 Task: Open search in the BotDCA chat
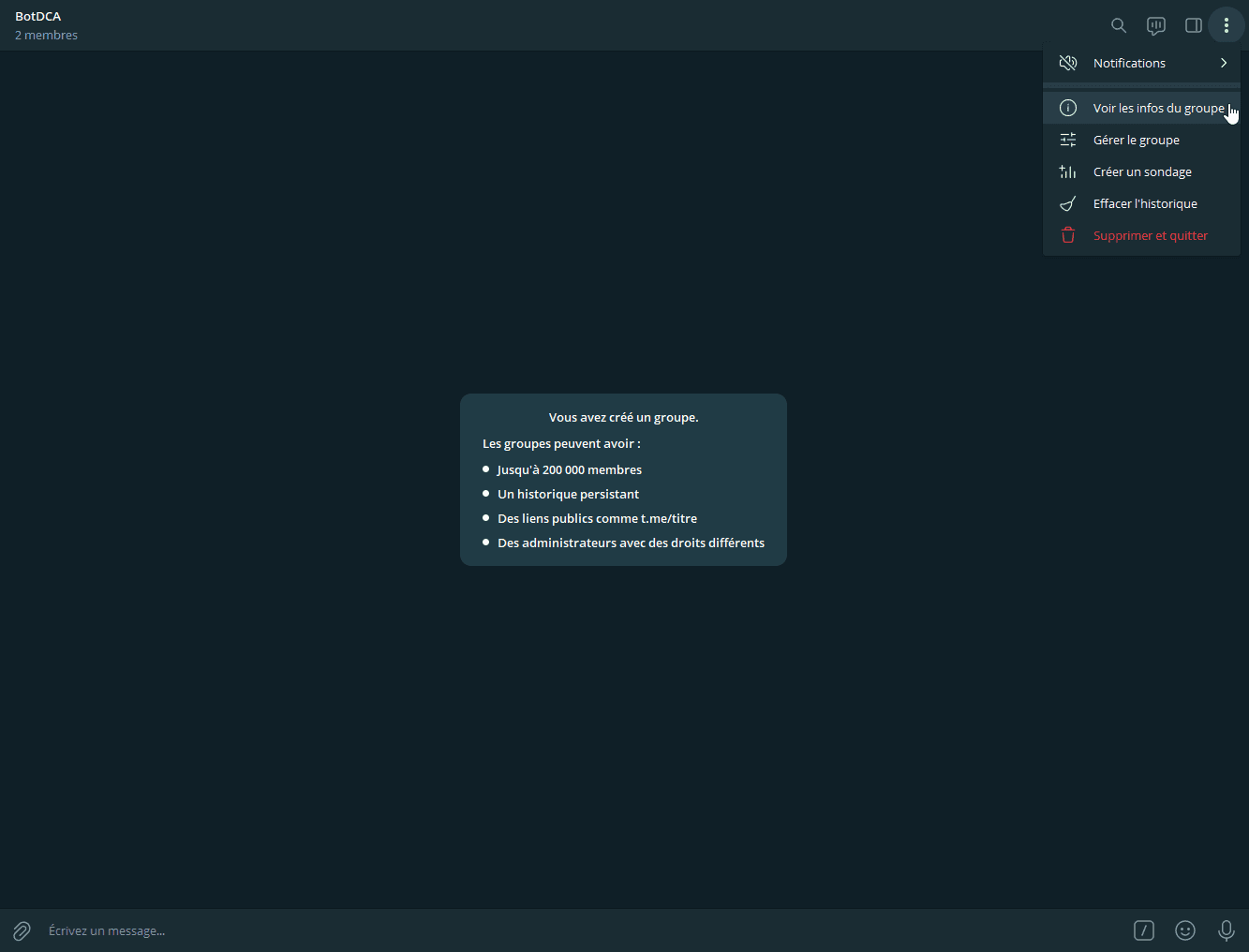pyautogui.click(x=1118, y=25)
